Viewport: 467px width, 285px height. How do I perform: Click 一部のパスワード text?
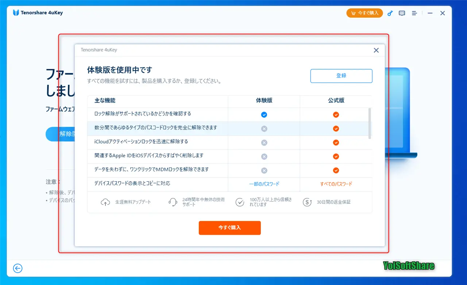[x=264, y=184]
